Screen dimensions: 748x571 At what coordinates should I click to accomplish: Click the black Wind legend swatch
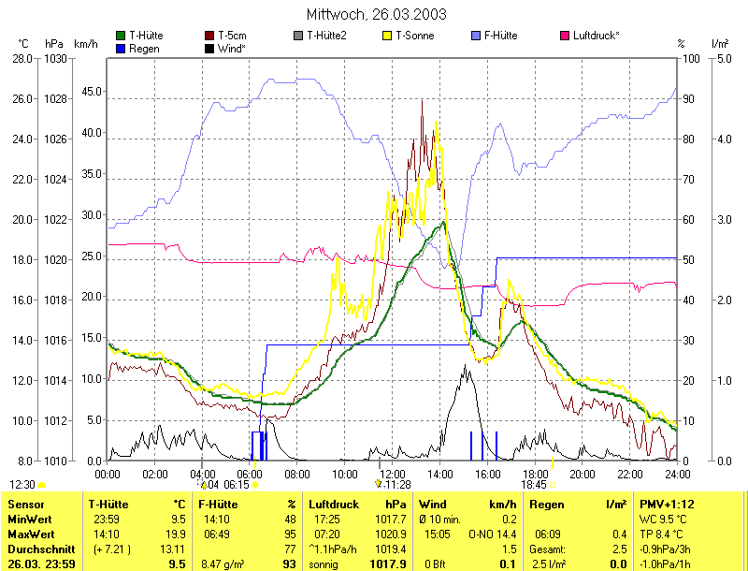pos(209,48)
